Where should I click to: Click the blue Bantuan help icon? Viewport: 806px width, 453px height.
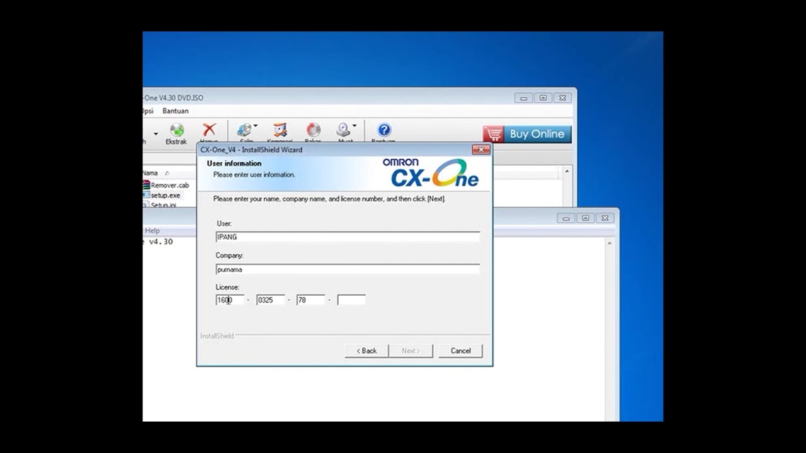pyautogui.click(x=383, y=130)
